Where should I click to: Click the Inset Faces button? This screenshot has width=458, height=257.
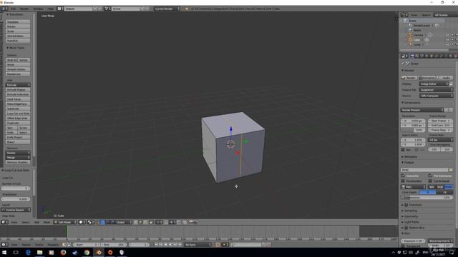18,99
